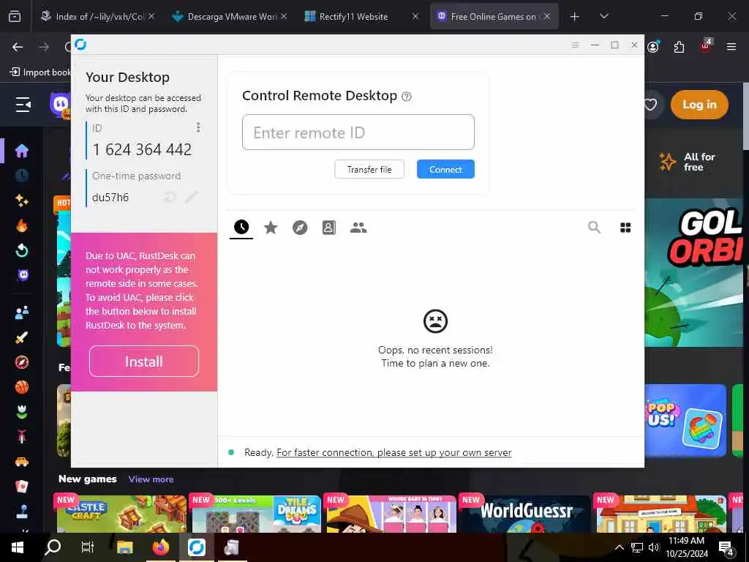Click the Install button
Screen dimensions: 749x562
pyautogui.click(x=144, y=361)
